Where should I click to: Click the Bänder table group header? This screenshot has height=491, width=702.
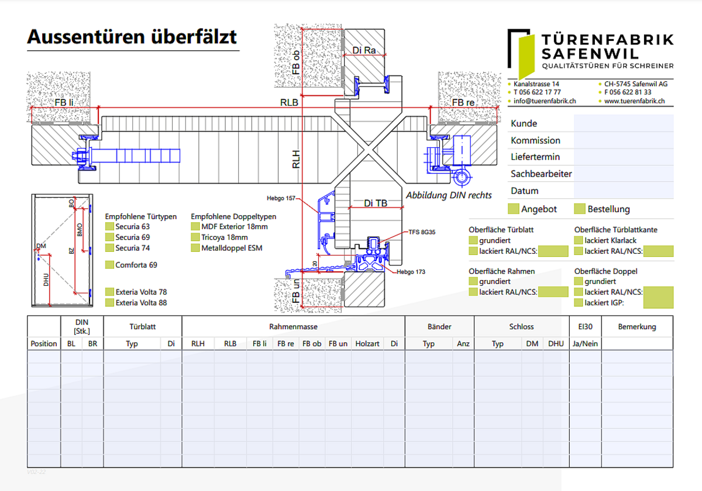coord(439,327)
